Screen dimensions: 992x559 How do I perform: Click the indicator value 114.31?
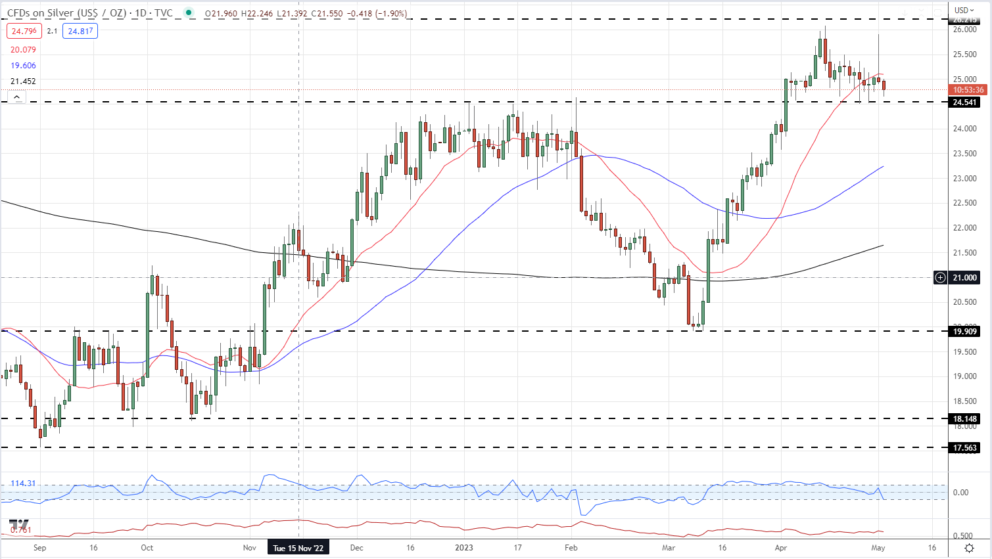coord(23,483)
